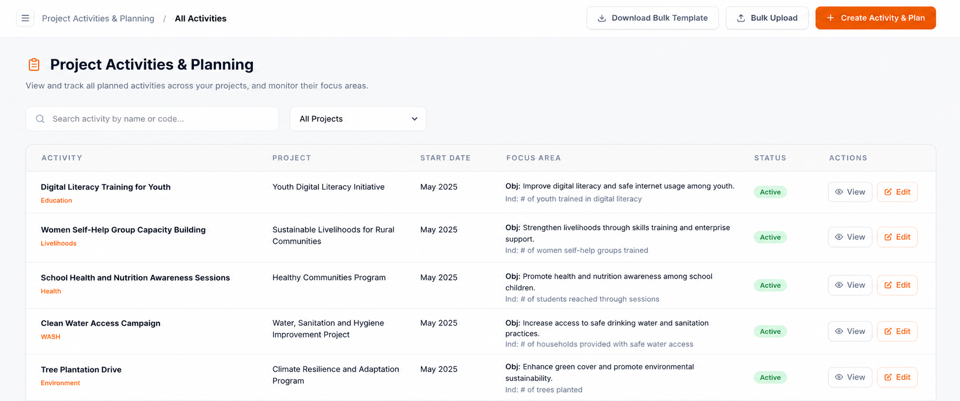Click the Focus Area column header
Screen dimensions: 960x401
(533, 158)
